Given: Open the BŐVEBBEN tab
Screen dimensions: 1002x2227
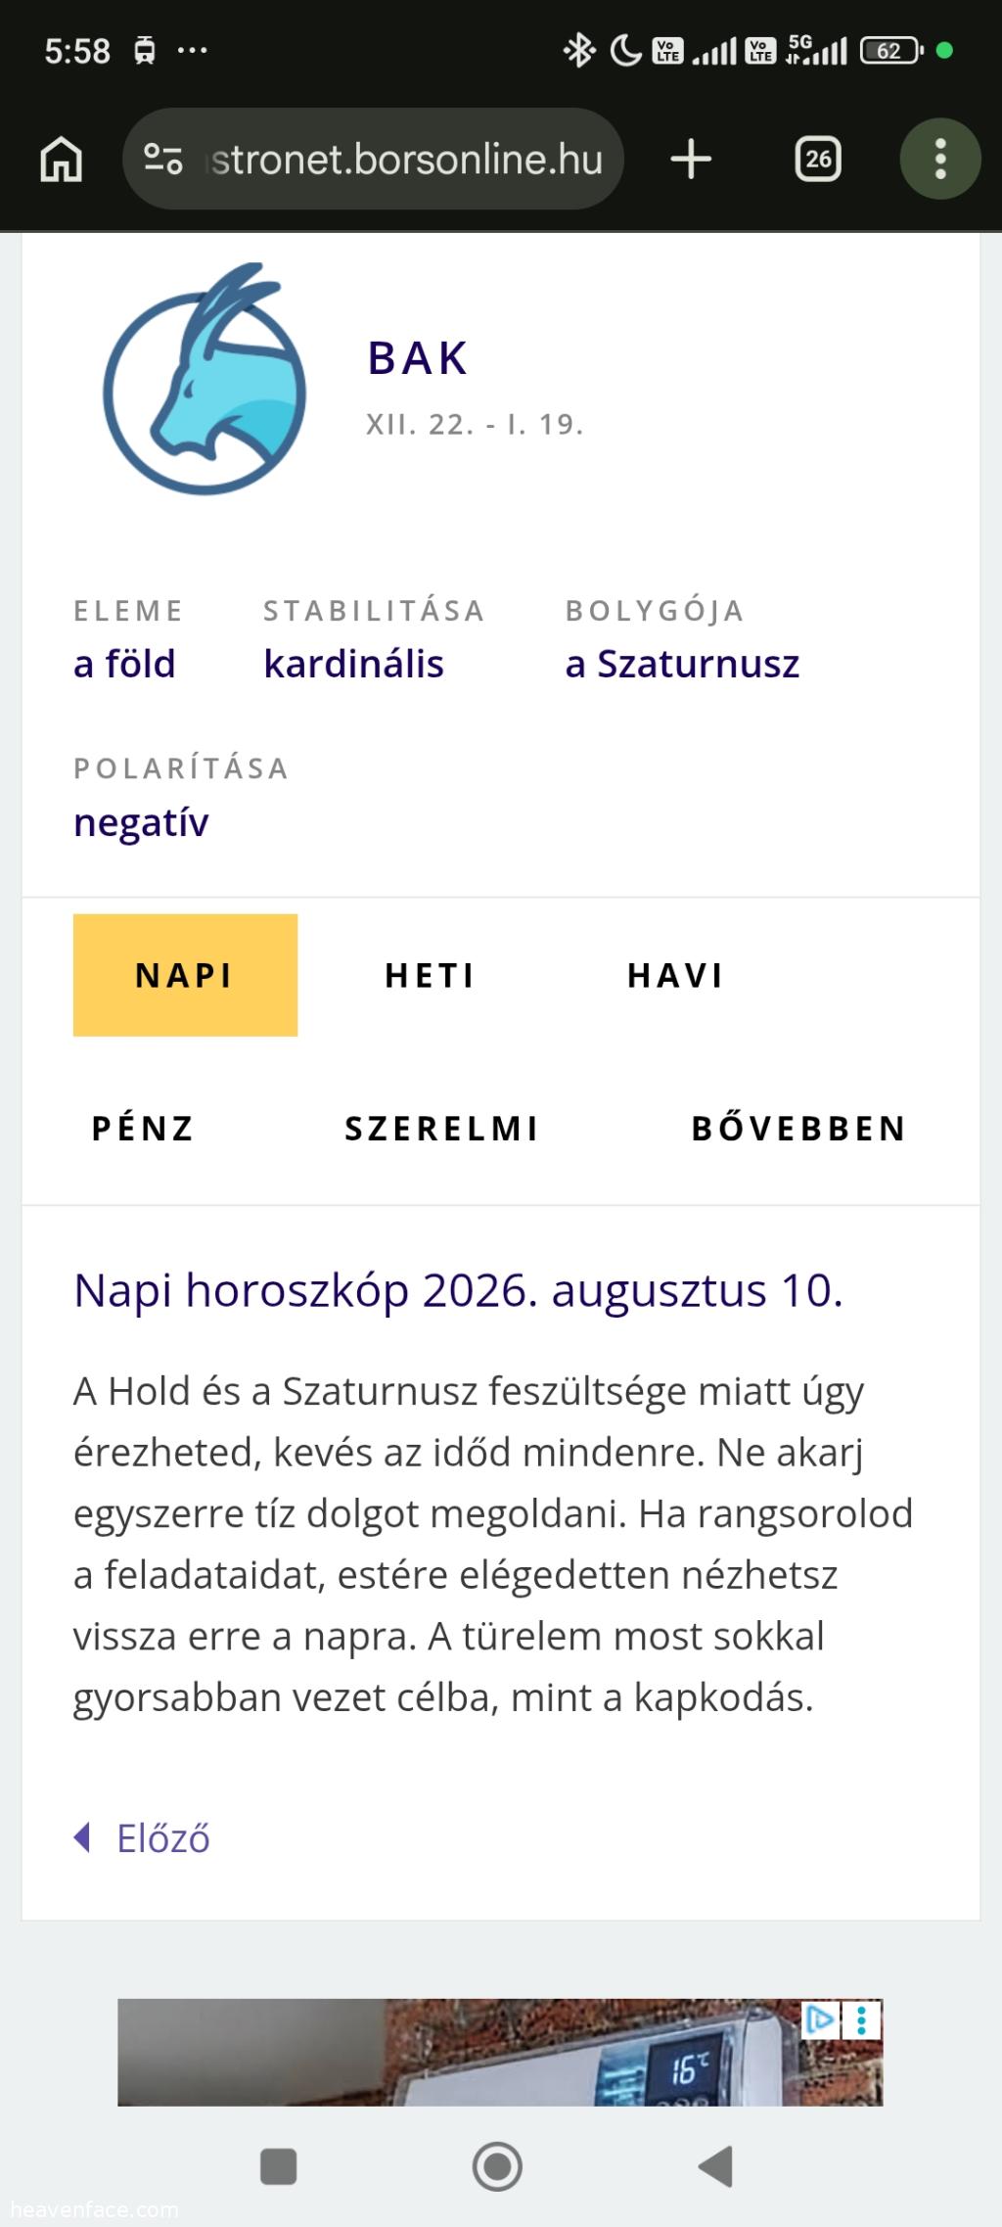Looking at the screenshot, I should tap(799, 1128).
